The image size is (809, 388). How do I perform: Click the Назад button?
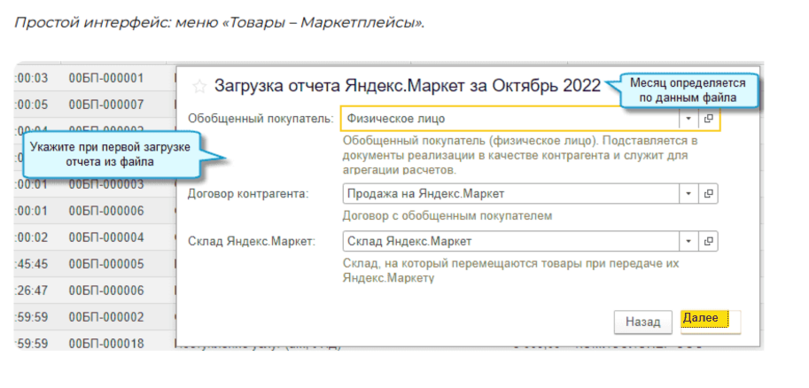pyautogui.click(x=643, y=322)
